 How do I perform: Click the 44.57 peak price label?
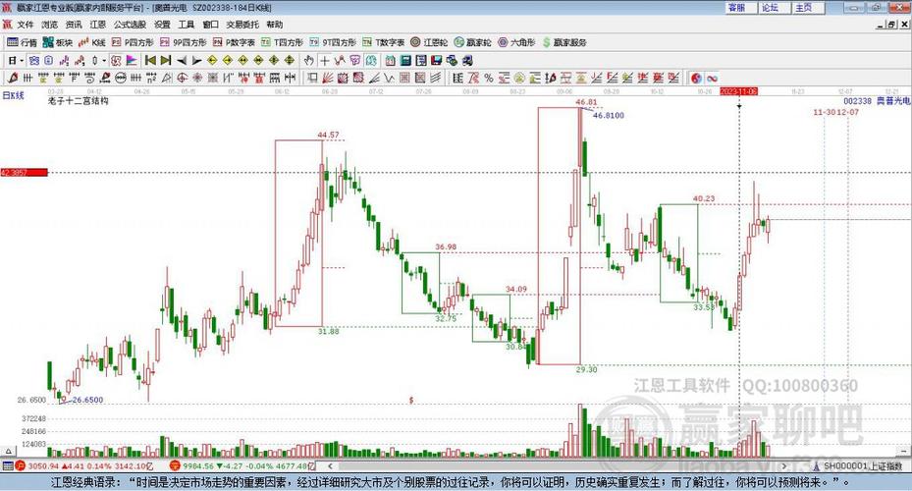[328, 135]
